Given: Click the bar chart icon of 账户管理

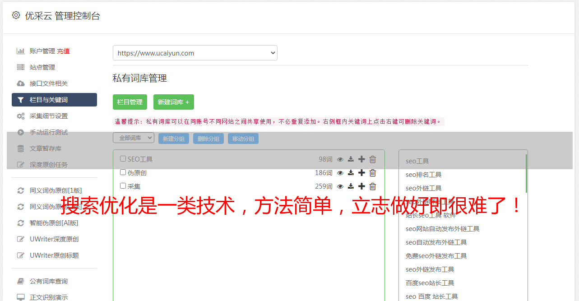Looking at the screenshot, I should 21,51.
